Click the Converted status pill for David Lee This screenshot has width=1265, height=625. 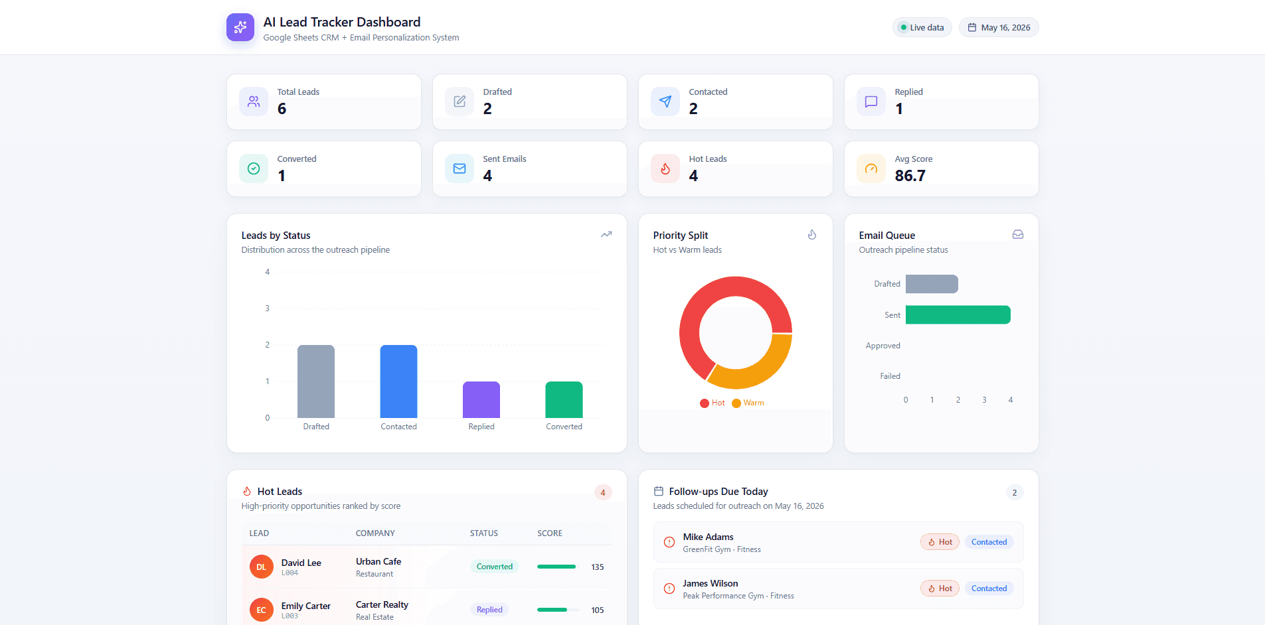(x=495, y=567)
